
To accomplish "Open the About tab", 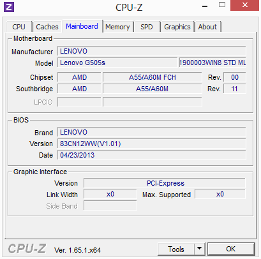I will pos(208,27).
